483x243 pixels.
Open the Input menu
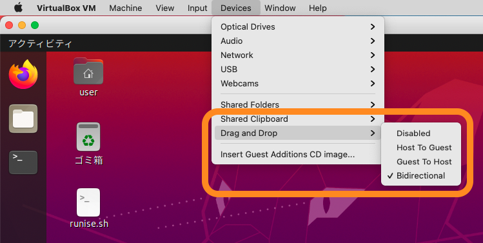pyautogui.click(x=197, y=8)
